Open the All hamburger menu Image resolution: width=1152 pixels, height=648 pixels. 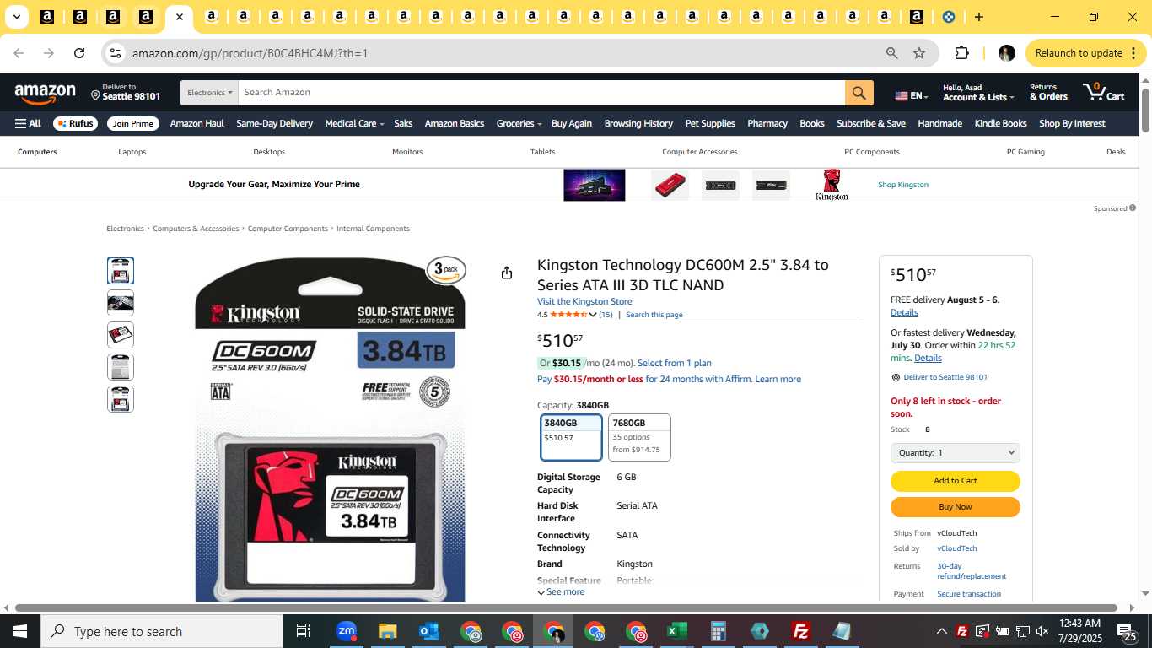[28, 123]
